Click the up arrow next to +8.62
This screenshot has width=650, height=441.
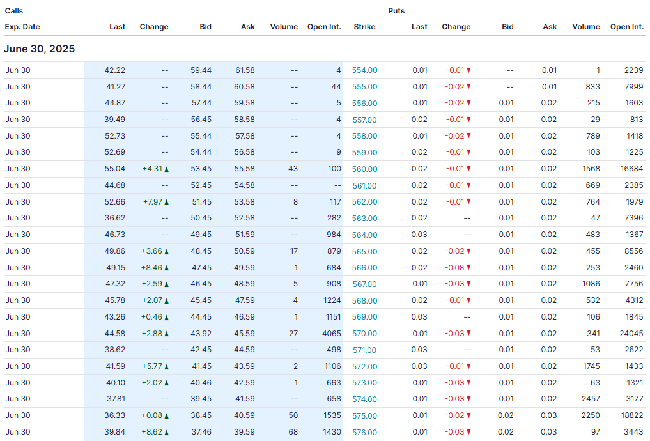click(x=166, y=432)
